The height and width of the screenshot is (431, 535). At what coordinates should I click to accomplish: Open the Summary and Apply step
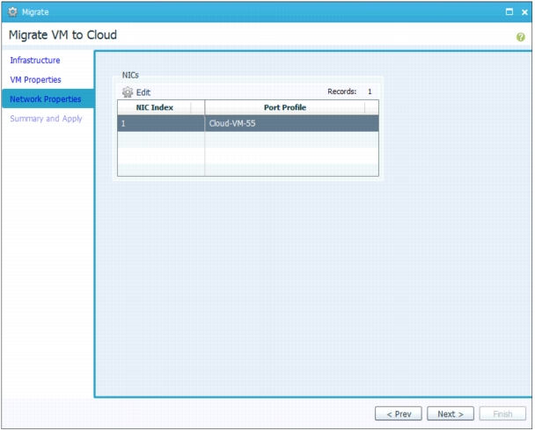(46, 119)
